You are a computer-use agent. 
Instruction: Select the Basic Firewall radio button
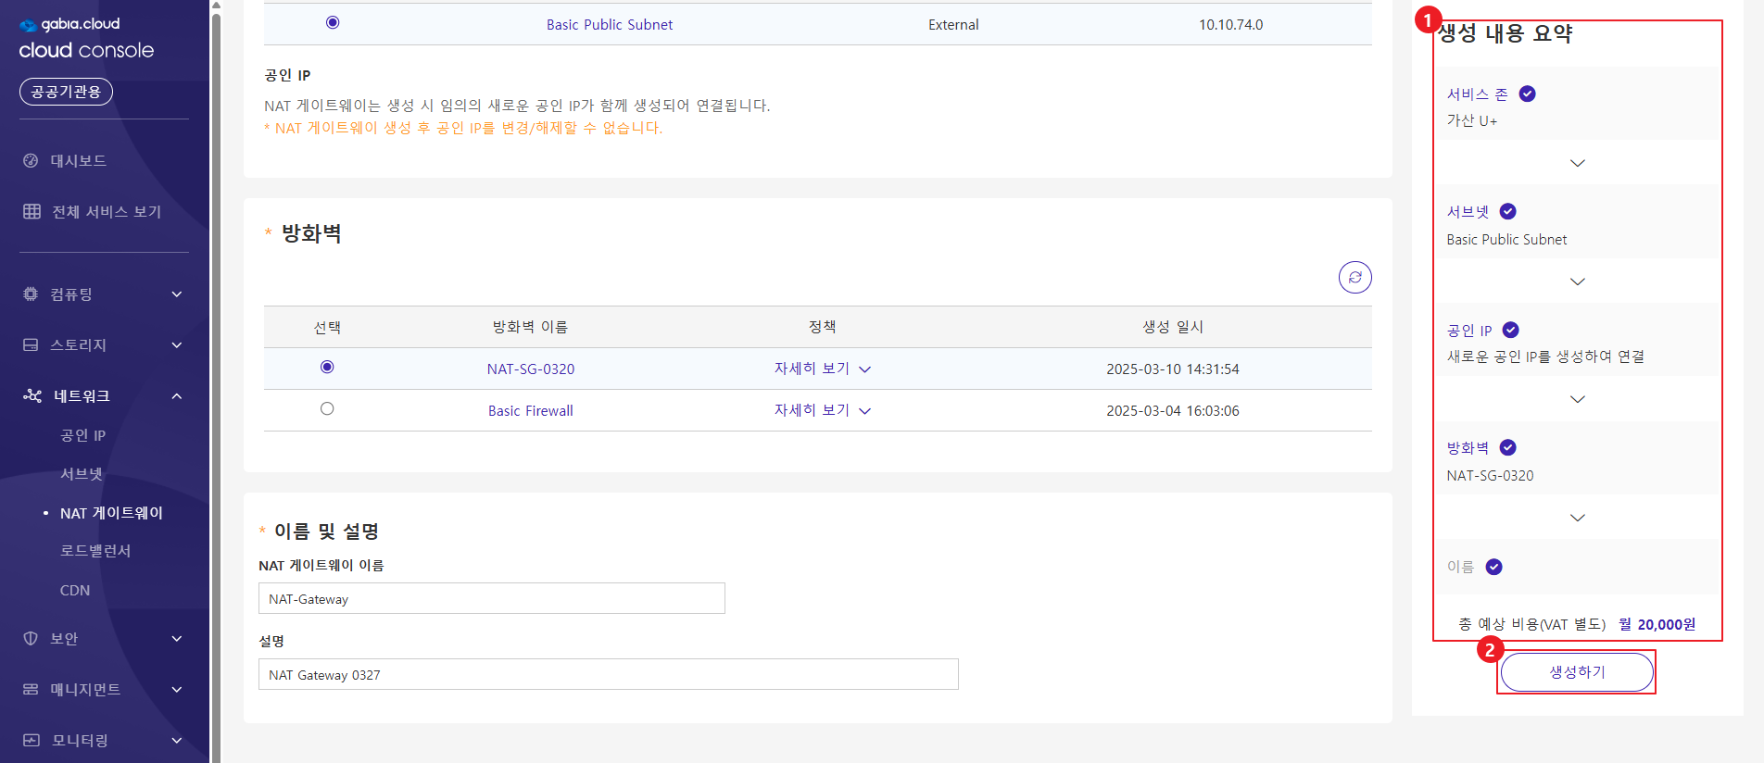[327, 409]
